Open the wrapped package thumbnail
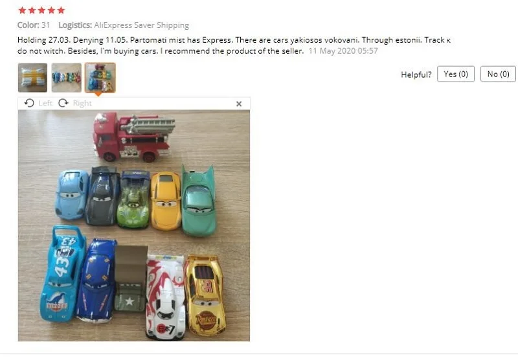The height and width of the screenshot is (362, 518). pos(32,78)
